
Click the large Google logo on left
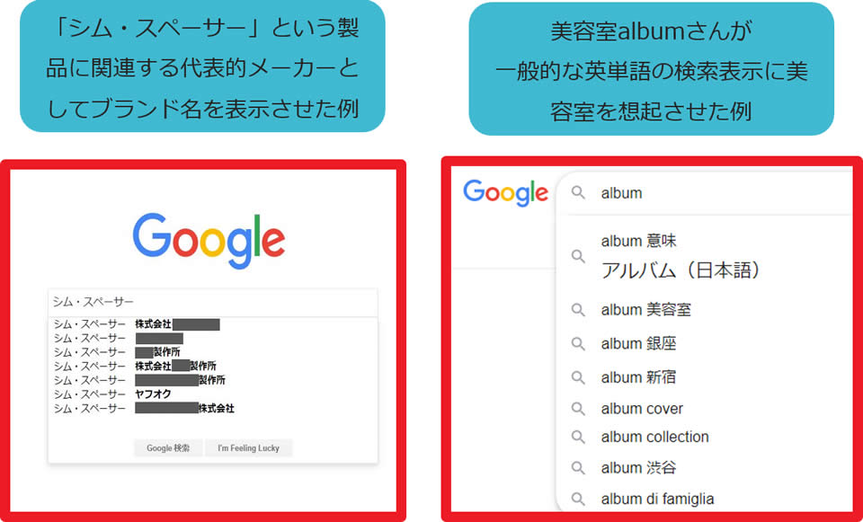(209, 241)
